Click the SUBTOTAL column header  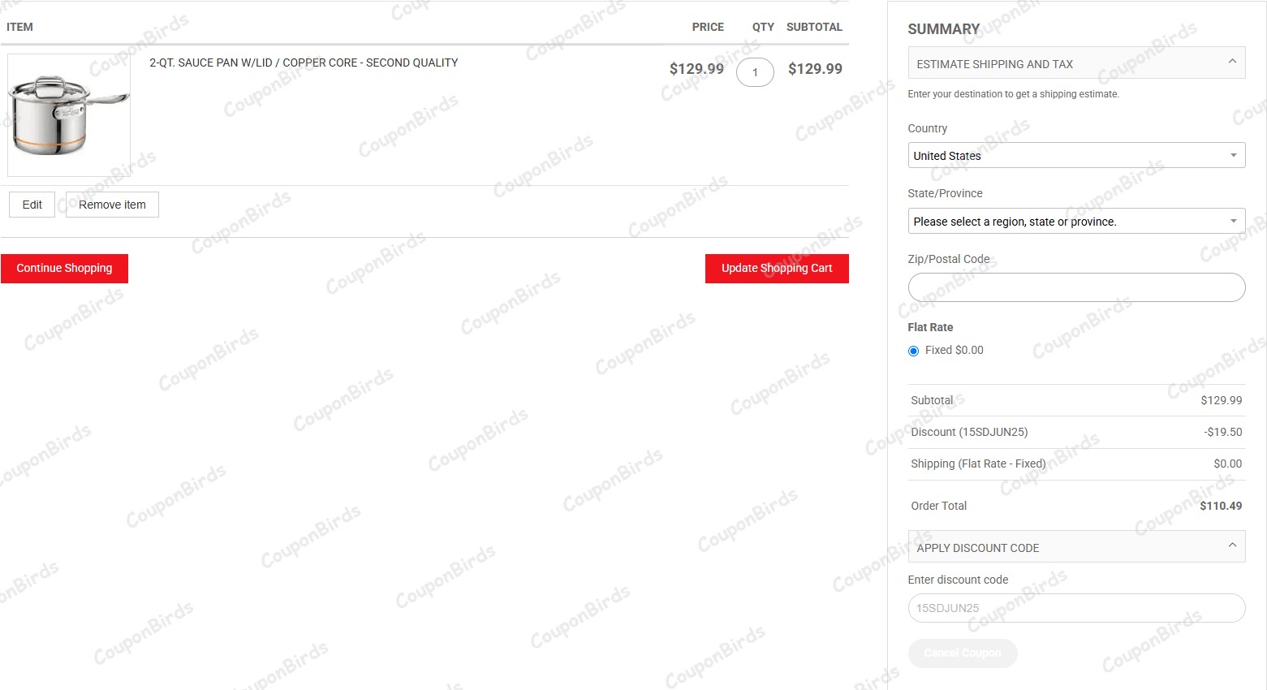tap(814, 27)
